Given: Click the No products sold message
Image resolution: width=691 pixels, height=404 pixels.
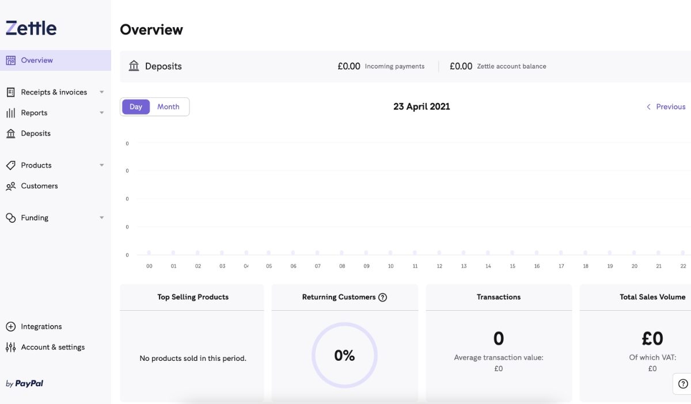Looking at the screenshot, I should click(193, 358).
